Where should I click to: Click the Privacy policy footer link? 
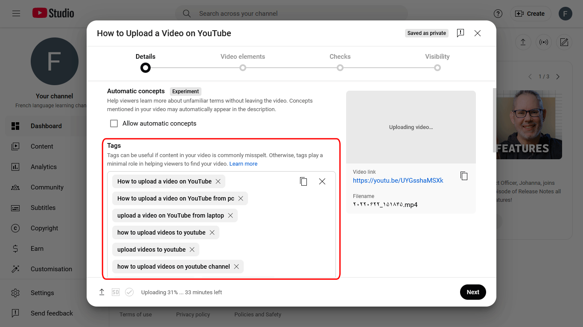click(x=193, y=315)
